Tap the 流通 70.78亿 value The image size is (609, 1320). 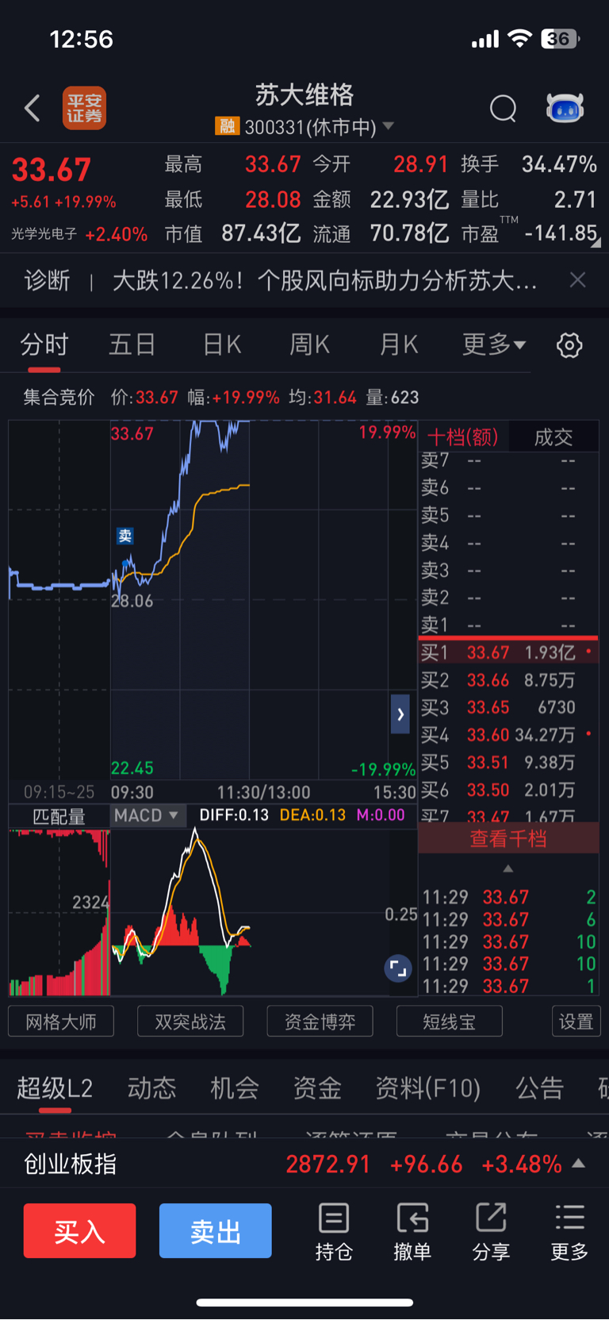point(409,233)
